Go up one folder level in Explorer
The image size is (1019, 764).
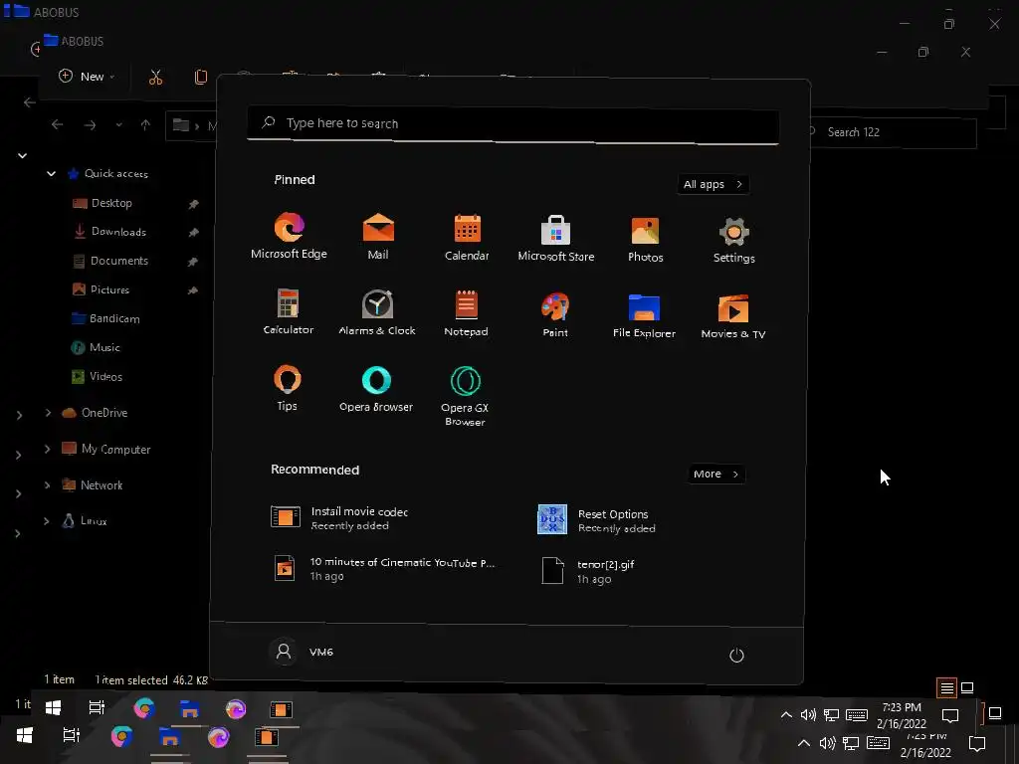145,124
